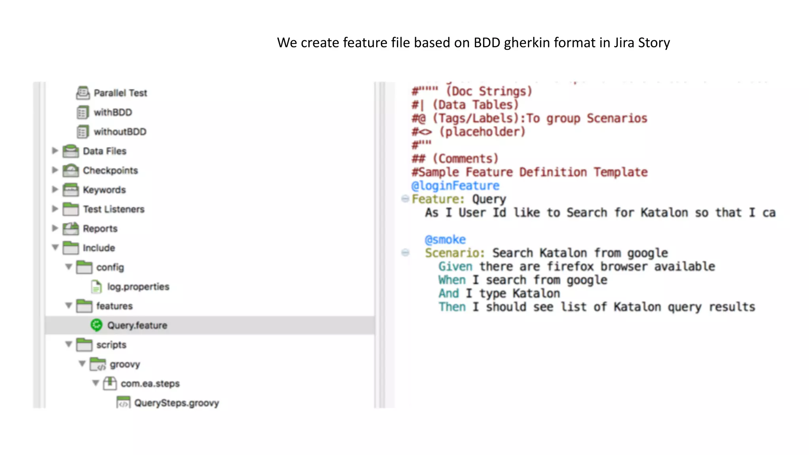Click the 'Scenario:' keyword line
The height and width of the screenshot is (455, 809).
point(546,253)
